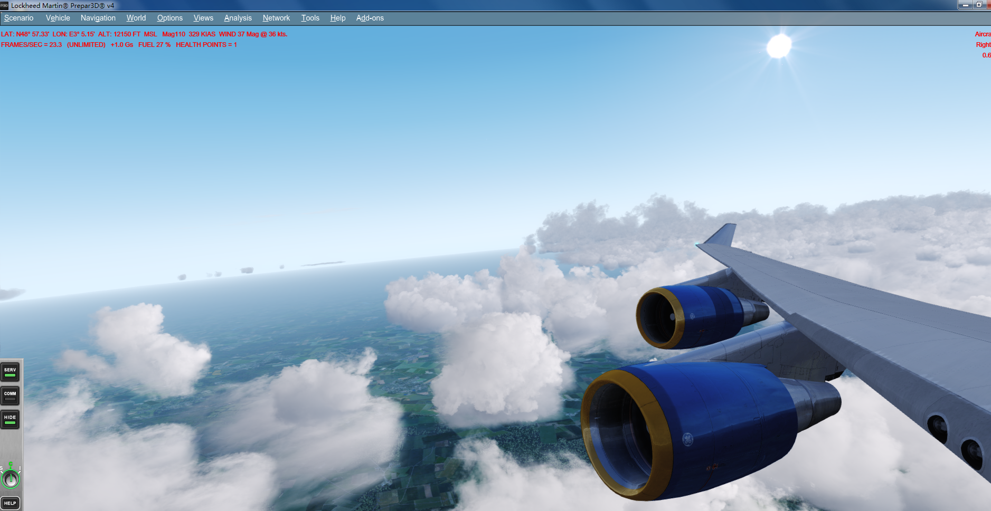Open the Add-ons menu
Screen dimensions: 991x511
tap(370, 17)
